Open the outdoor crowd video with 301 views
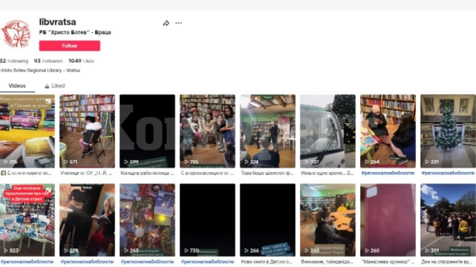This screenshot has height=267, width=476. 448,220
